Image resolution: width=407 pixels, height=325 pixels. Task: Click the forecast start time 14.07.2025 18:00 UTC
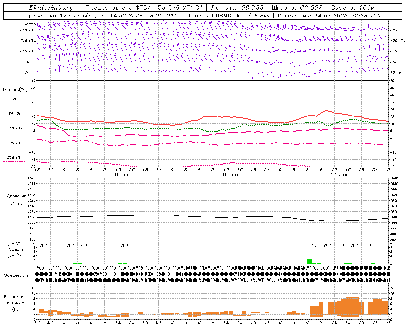pyautogui.click(x=144, y=16)
